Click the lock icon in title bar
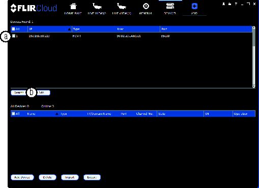The image size is (259, 188). (229, 4)
